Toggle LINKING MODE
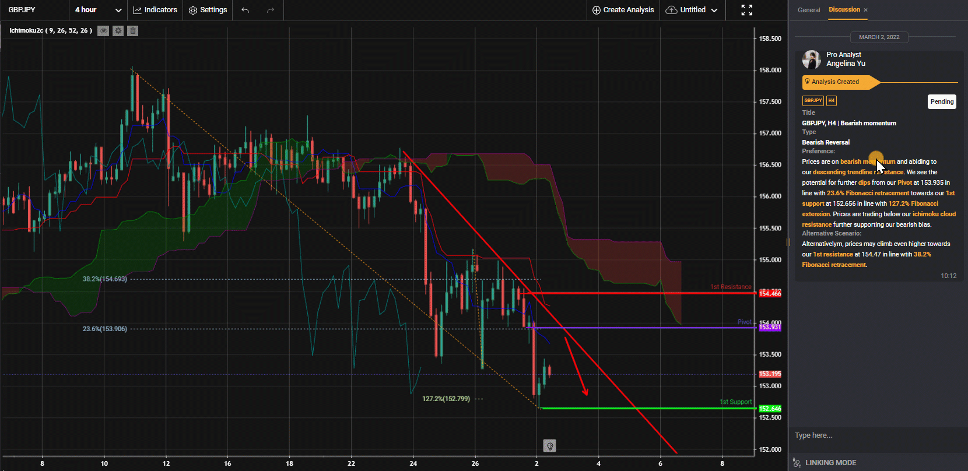The width and height of the screenshot is (968, 471). click(825, 463)
